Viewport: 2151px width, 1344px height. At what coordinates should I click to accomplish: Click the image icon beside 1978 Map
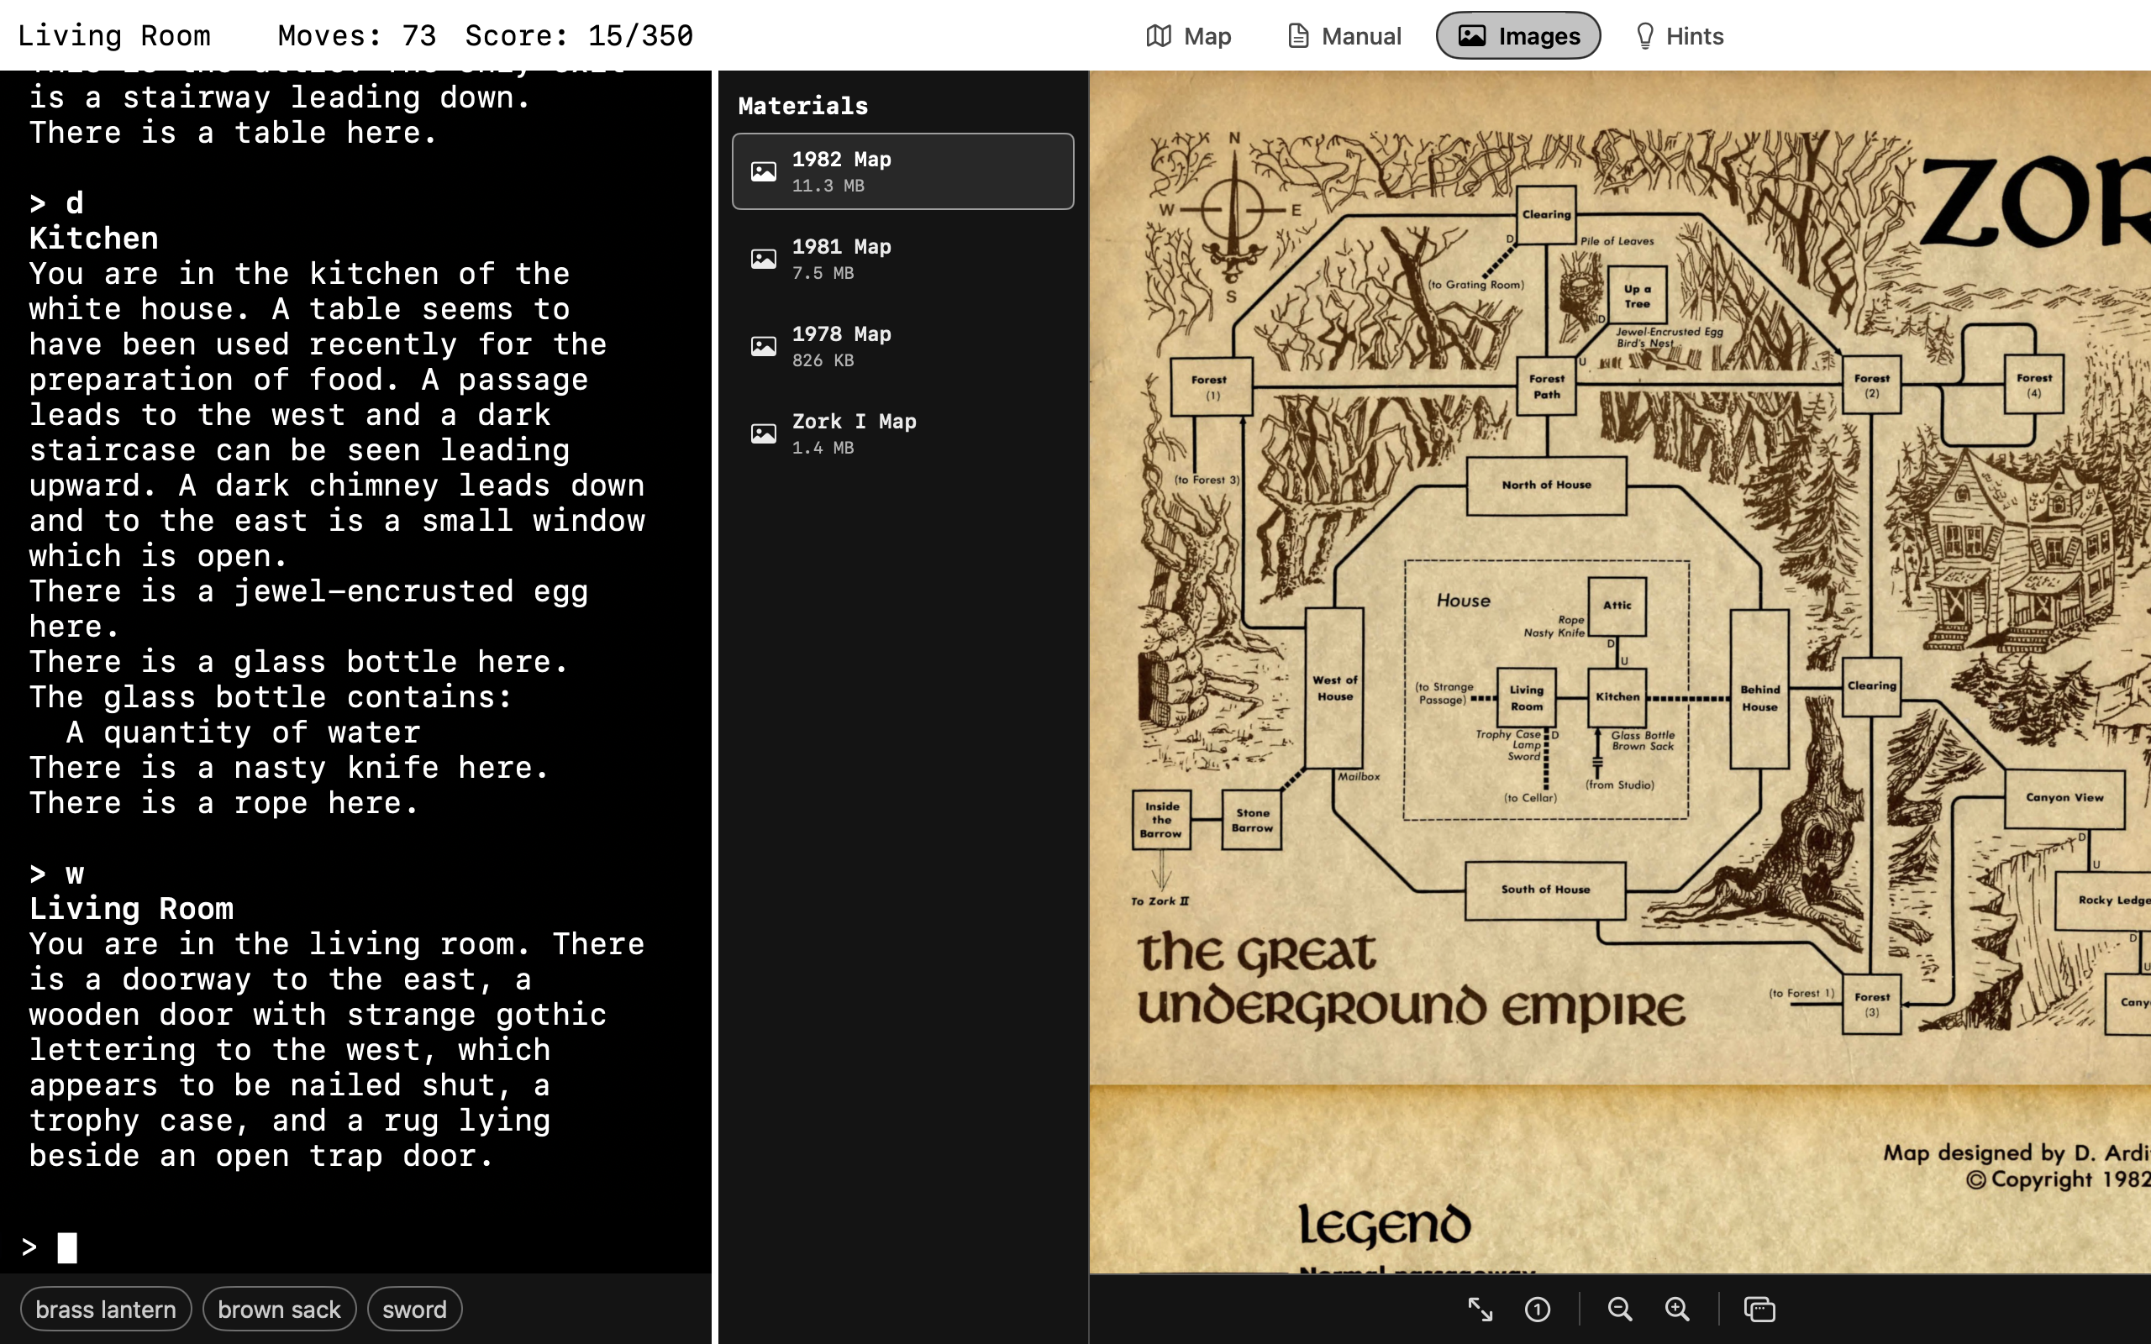coord(764,346)
